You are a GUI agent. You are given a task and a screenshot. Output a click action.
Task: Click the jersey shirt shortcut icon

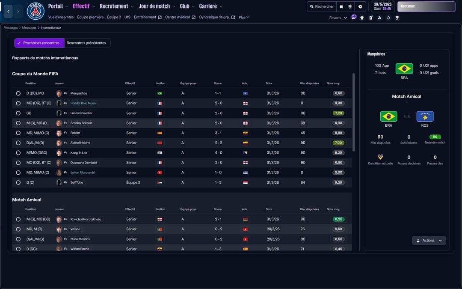click(x=362, y=18)
